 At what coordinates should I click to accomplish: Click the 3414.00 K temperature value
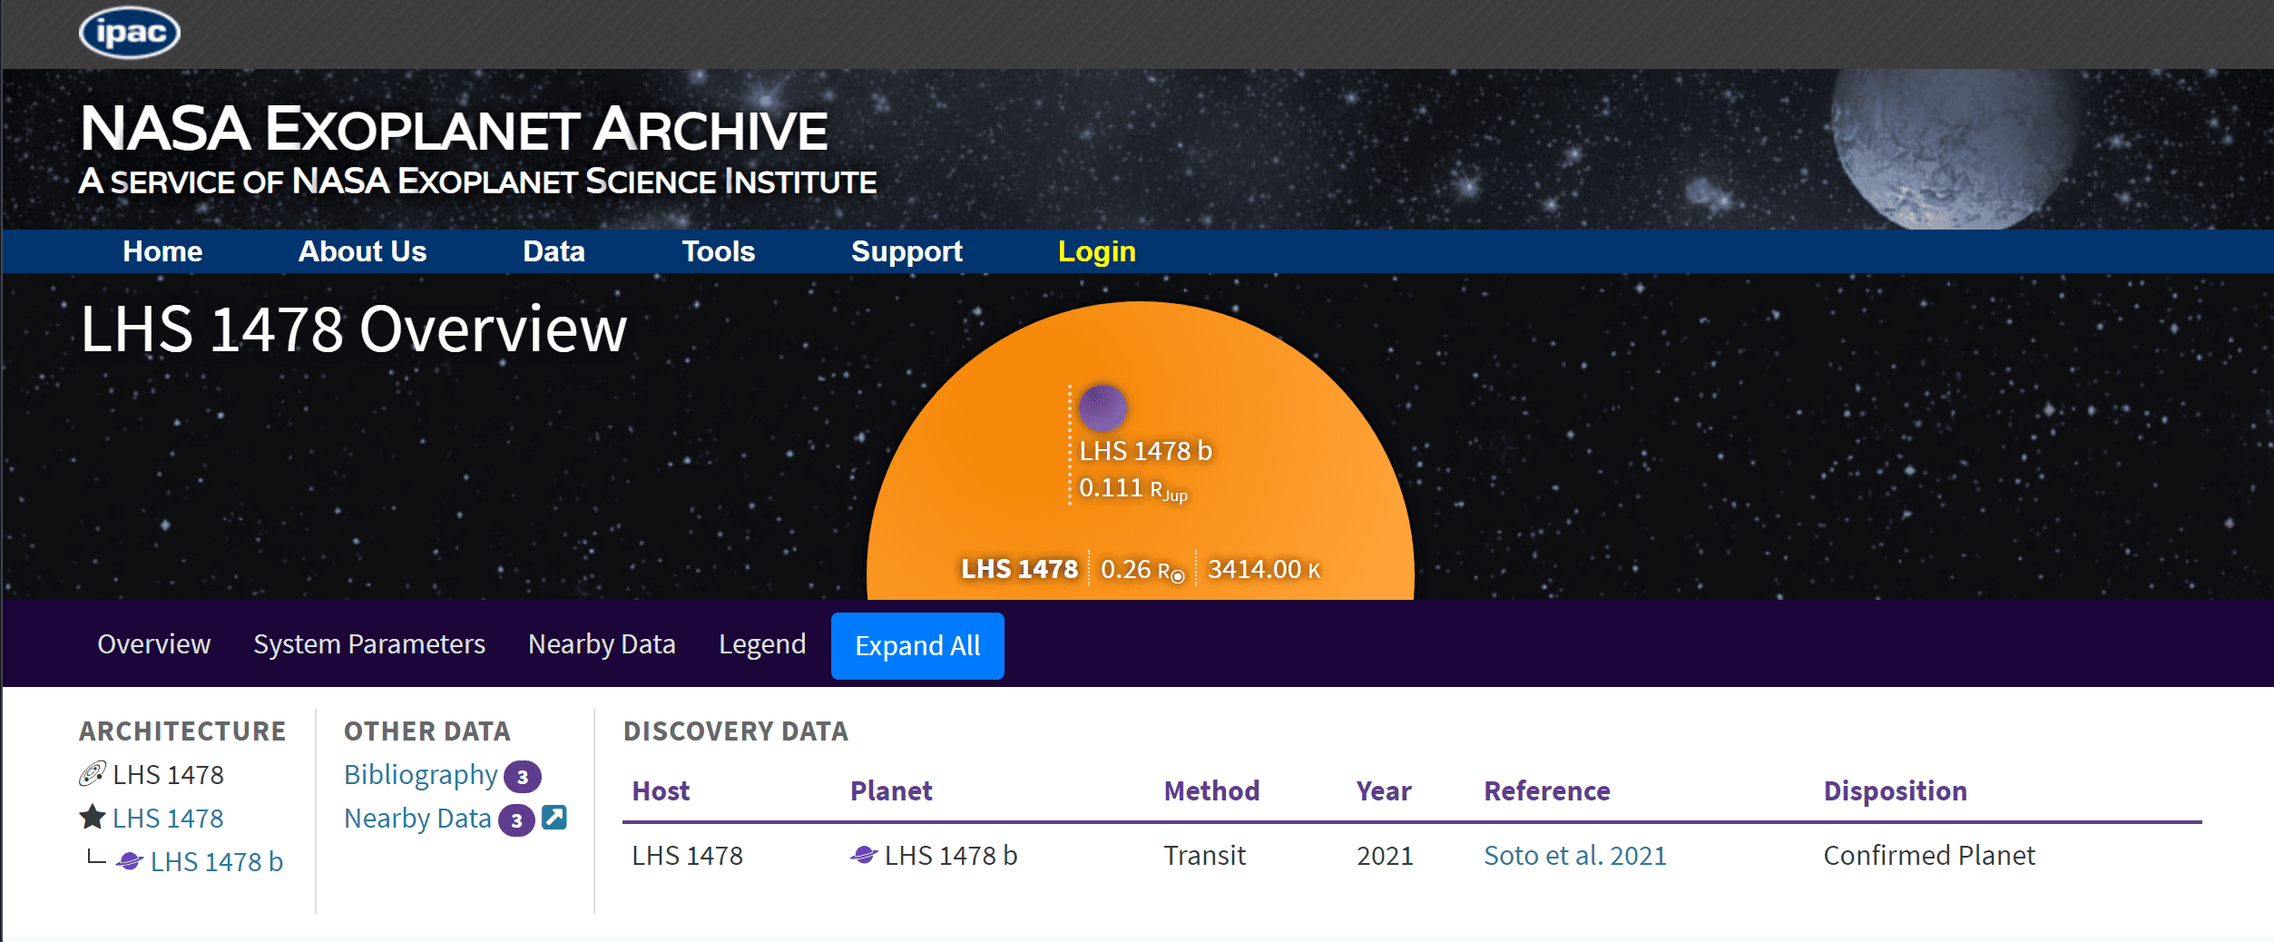[1264, 570]
